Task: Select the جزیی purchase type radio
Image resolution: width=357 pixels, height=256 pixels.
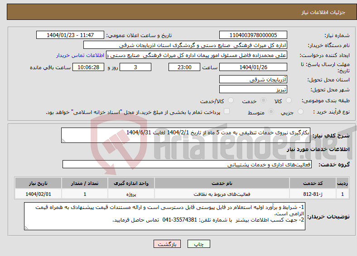Action: (300, 111)
